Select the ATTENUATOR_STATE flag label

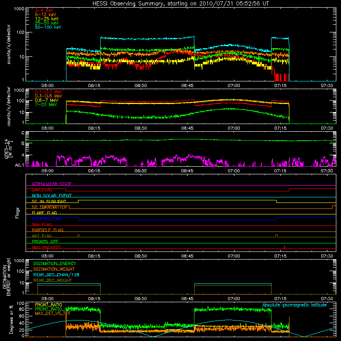[52, 184]
